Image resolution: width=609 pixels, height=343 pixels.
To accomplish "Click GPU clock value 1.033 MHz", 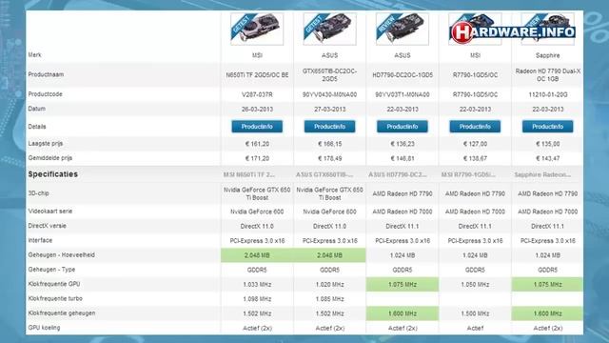I will click(257, 285).
